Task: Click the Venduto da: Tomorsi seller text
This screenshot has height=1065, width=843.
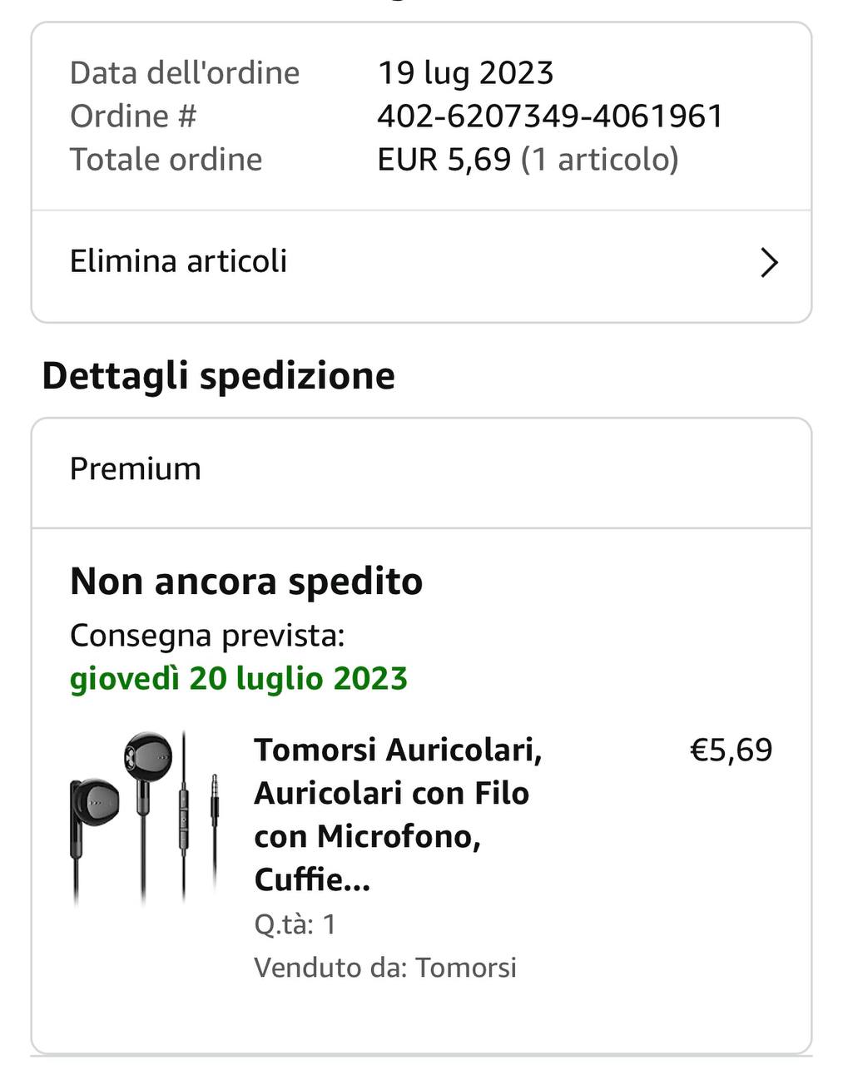Action: pyautogui.click(x=385, y=968)
